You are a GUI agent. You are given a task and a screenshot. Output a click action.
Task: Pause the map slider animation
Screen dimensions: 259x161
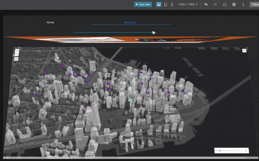coord(246,150)
